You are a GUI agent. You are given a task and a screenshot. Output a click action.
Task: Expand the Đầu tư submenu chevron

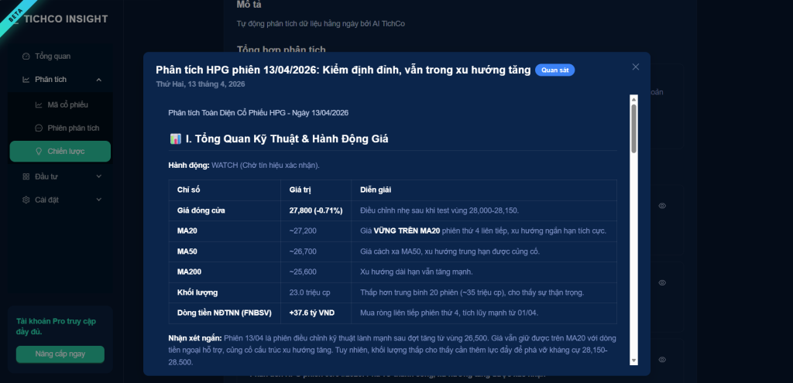(x=98, y=176)
